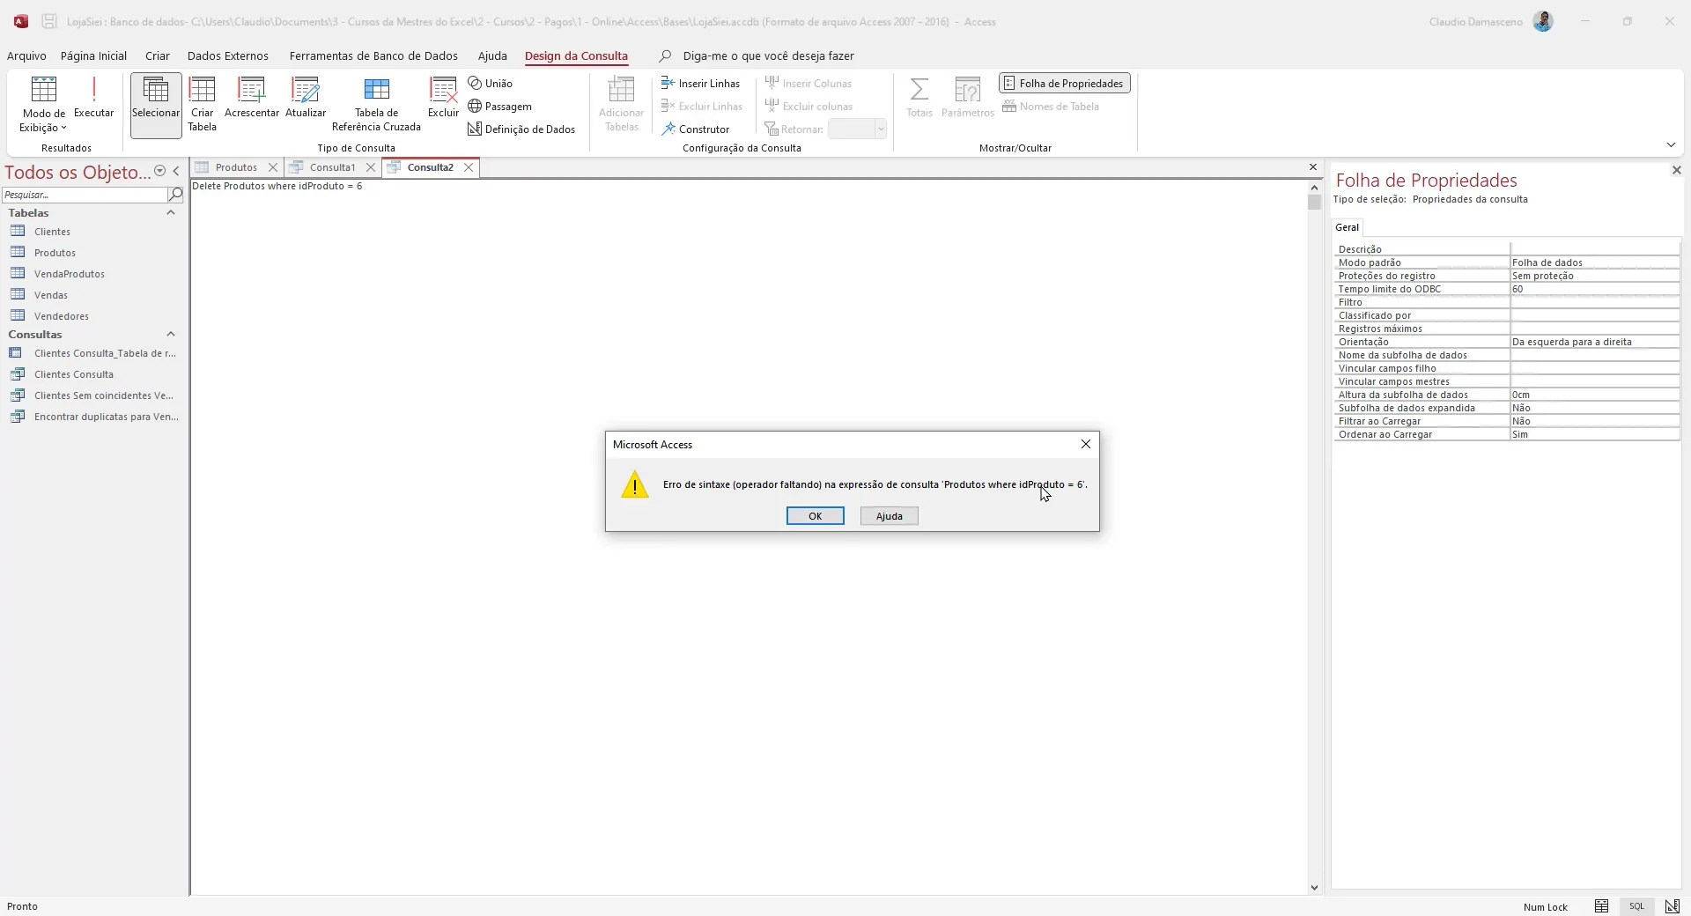Click the Nomes de Tabela icon
Screen dimensions: 1691x916
[1052, 106]
